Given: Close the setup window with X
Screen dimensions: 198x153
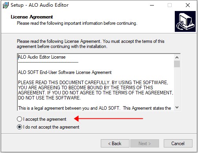Looking at the screenshot, I should click(x=188, y=5).
